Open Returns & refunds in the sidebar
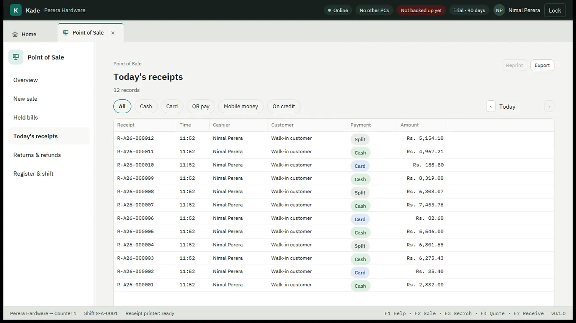 coord(49,155)
